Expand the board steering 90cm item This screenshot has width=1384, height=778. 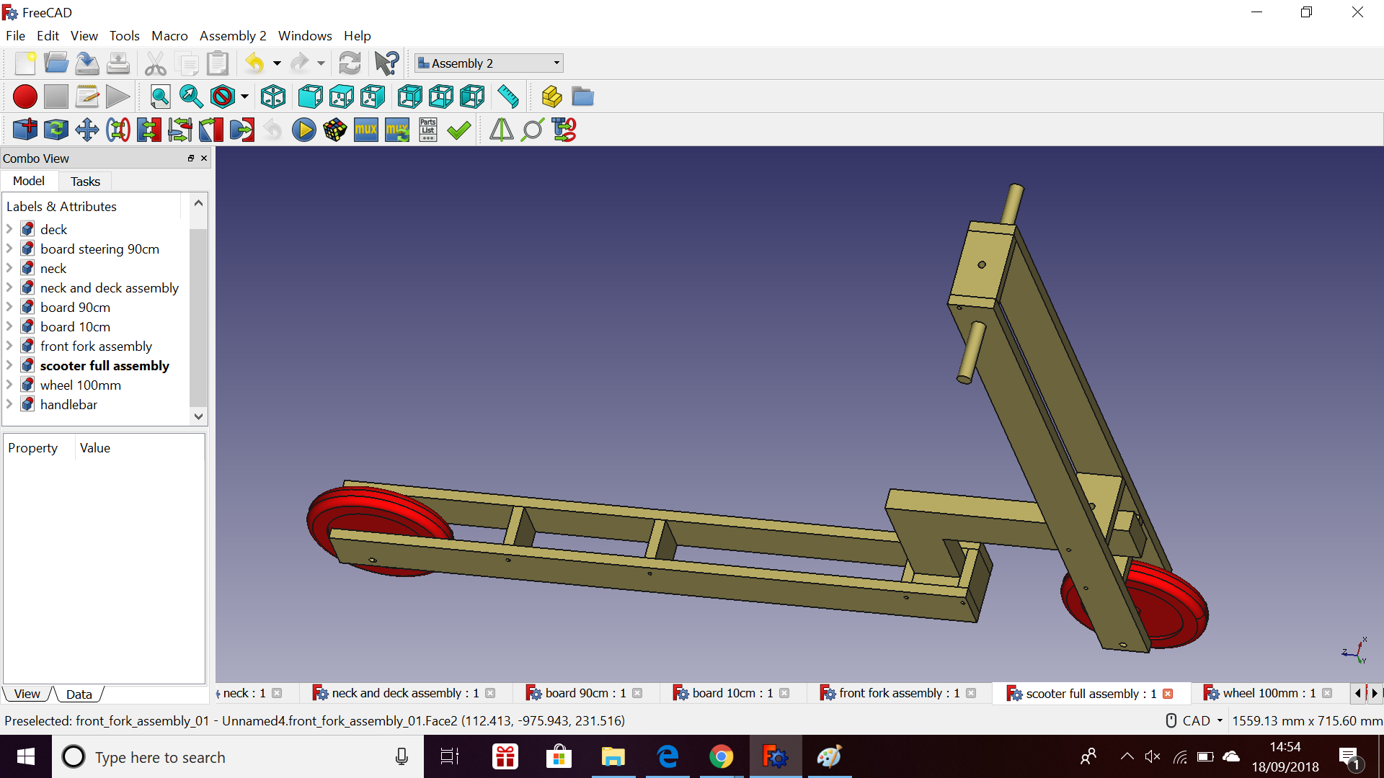click(x=9, y=249)
